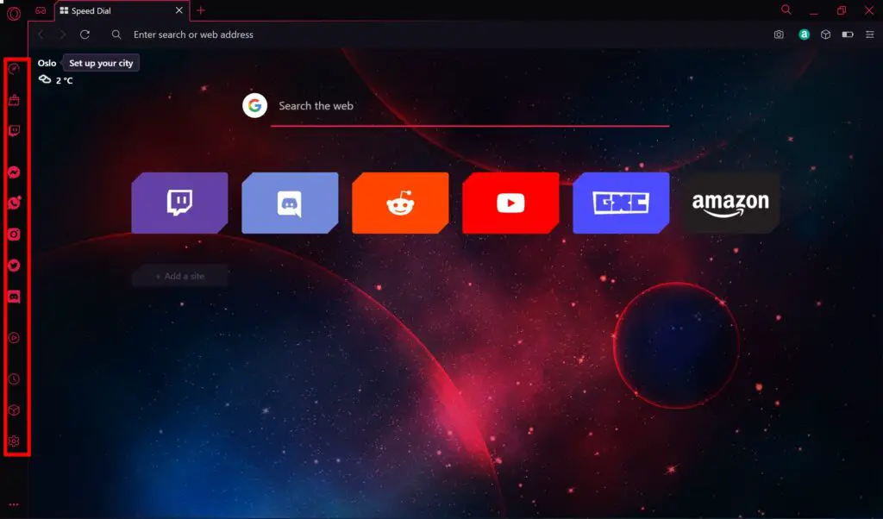
Task: Open the Opera main menu logo
Action: pyautogui.click(x=14, y=13)
